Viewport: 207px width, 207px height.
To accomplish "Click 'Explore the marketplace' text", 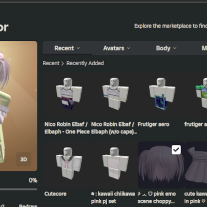I will (170, 26).
